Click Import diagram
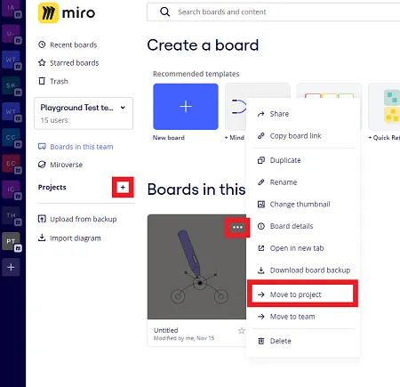 pyautogui.click(x=69, y=238)
